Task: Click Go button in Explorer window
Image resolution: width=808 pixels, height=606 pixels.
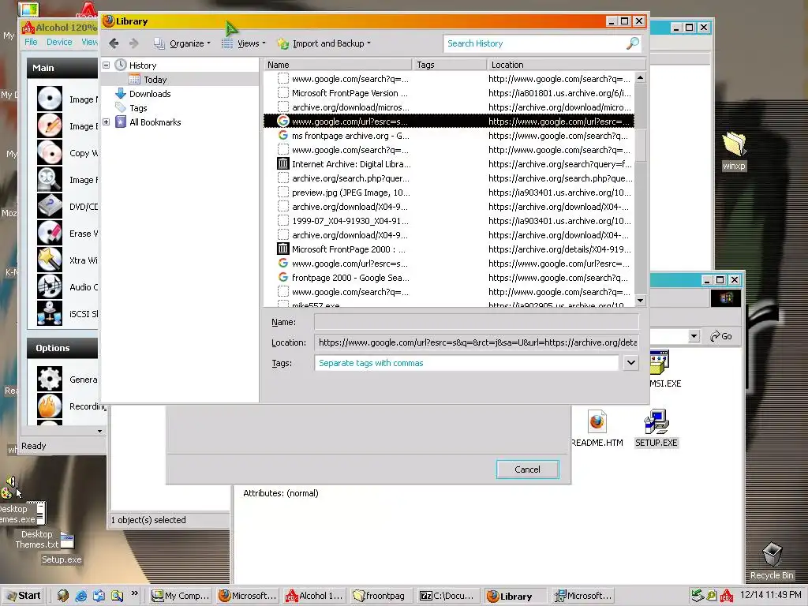Action: point(721,336)
